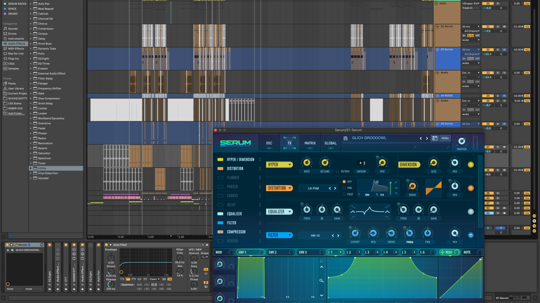
Task: Open Filter effect dropdown menu
Action: 279,235
